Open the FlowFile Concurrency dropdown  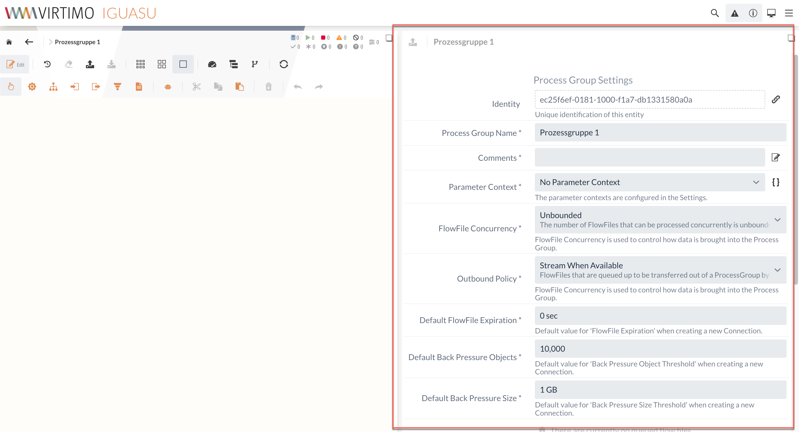660,219
